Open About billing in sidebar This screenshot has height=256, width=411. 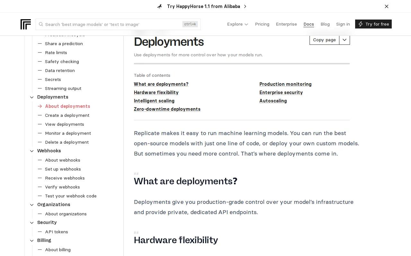(x=58, y=250)
